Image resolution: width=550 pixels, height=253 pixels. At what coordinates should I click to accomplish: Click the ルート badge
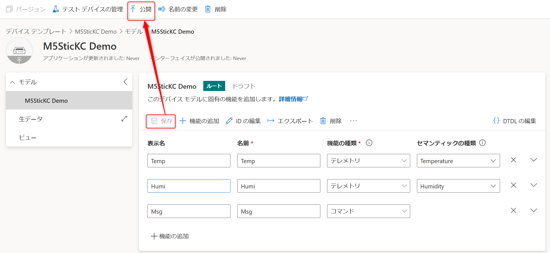pyautogui.click(x=214, y=86)
